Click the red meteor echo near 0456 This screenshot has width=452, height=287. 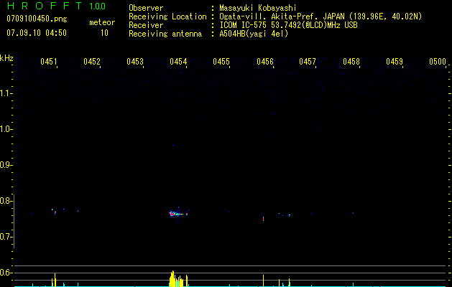264,219
